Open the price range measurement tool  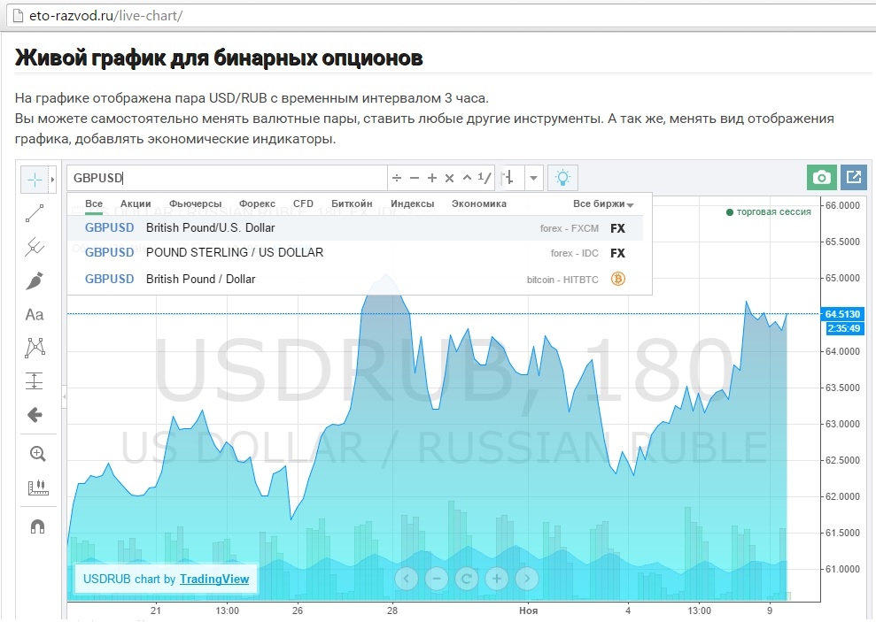35,381
